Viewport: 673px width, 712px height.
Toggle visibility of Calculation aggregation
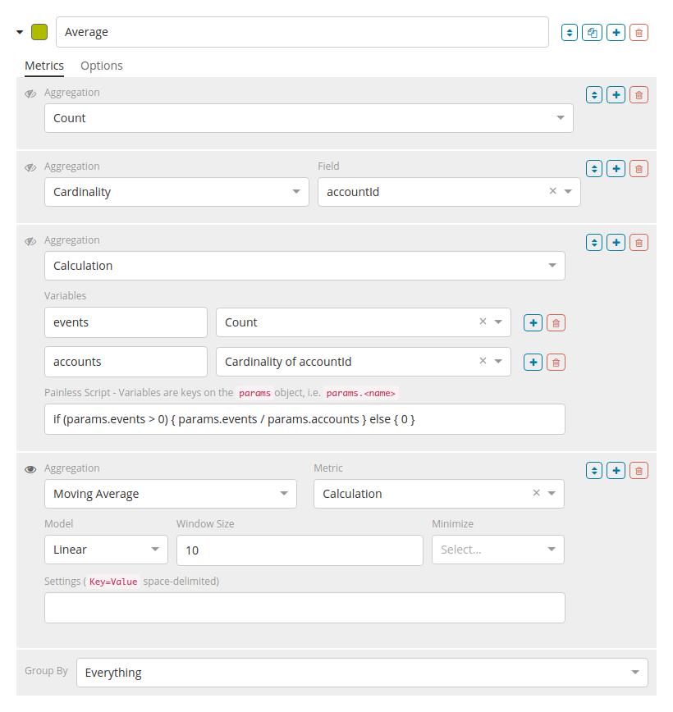[30, 242]
